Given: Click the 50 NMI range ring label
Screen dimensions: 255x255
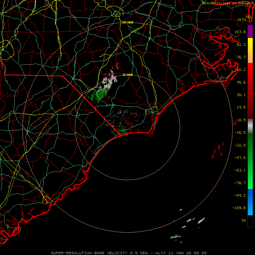Looking at the screenshot, I should pos(127,75).
